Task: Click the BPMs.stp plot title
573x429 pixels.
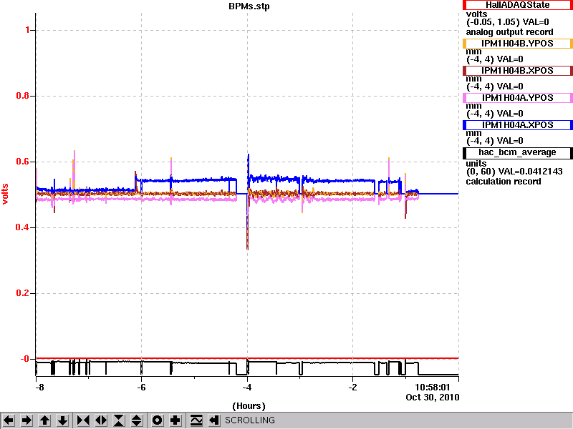Action: [249, 6]
